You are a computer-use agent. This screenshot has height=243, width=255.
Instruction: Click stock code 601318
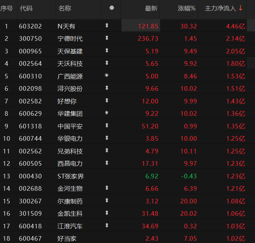(x=30, y=126)
